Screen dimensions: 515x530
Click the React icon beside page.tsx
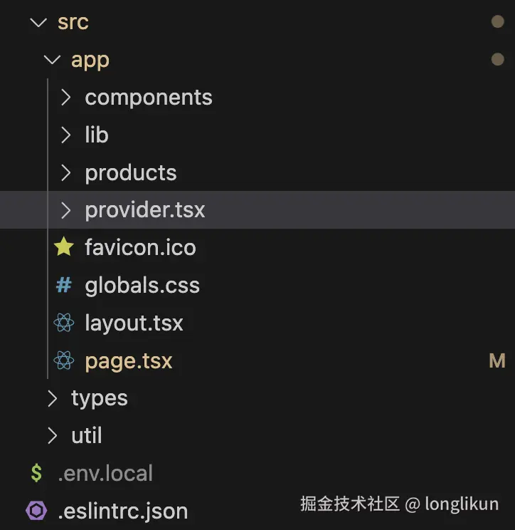(64, 360)
